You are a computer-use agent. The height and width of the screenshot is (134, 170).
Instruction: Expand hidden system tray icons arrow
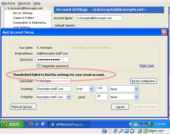point(131,124)
